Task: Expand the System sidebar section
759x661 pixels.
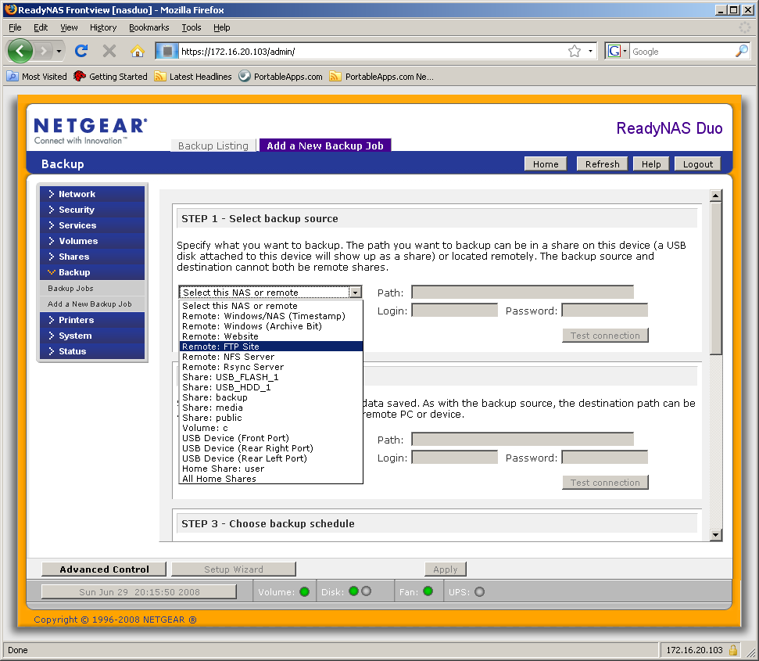Action: pyautogui.click(x=92, y=336)
